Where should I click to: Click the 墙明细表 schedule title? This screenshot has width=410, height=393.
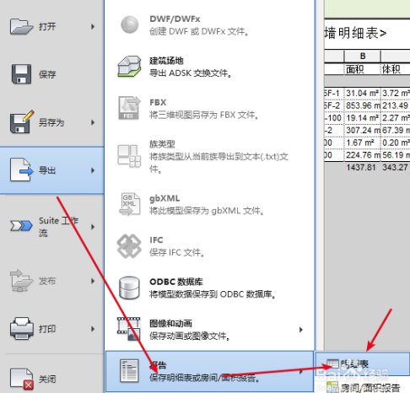pos(355,34)
